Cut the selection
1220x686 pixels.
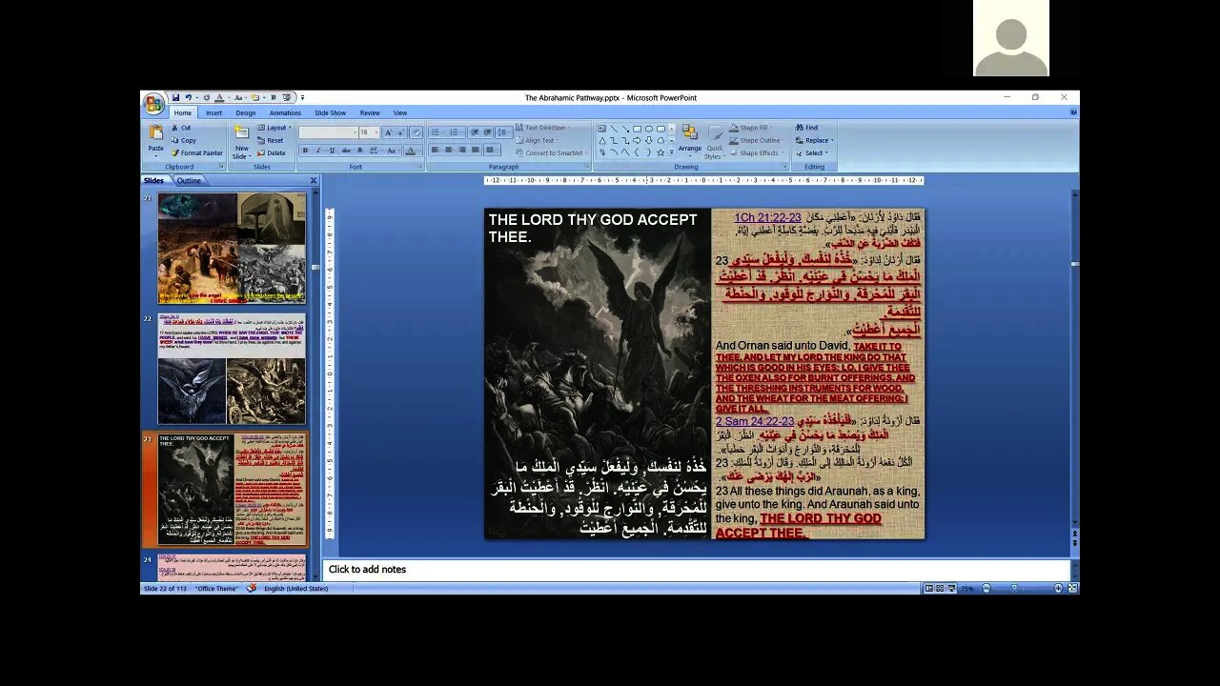click(x=180, y=128)
